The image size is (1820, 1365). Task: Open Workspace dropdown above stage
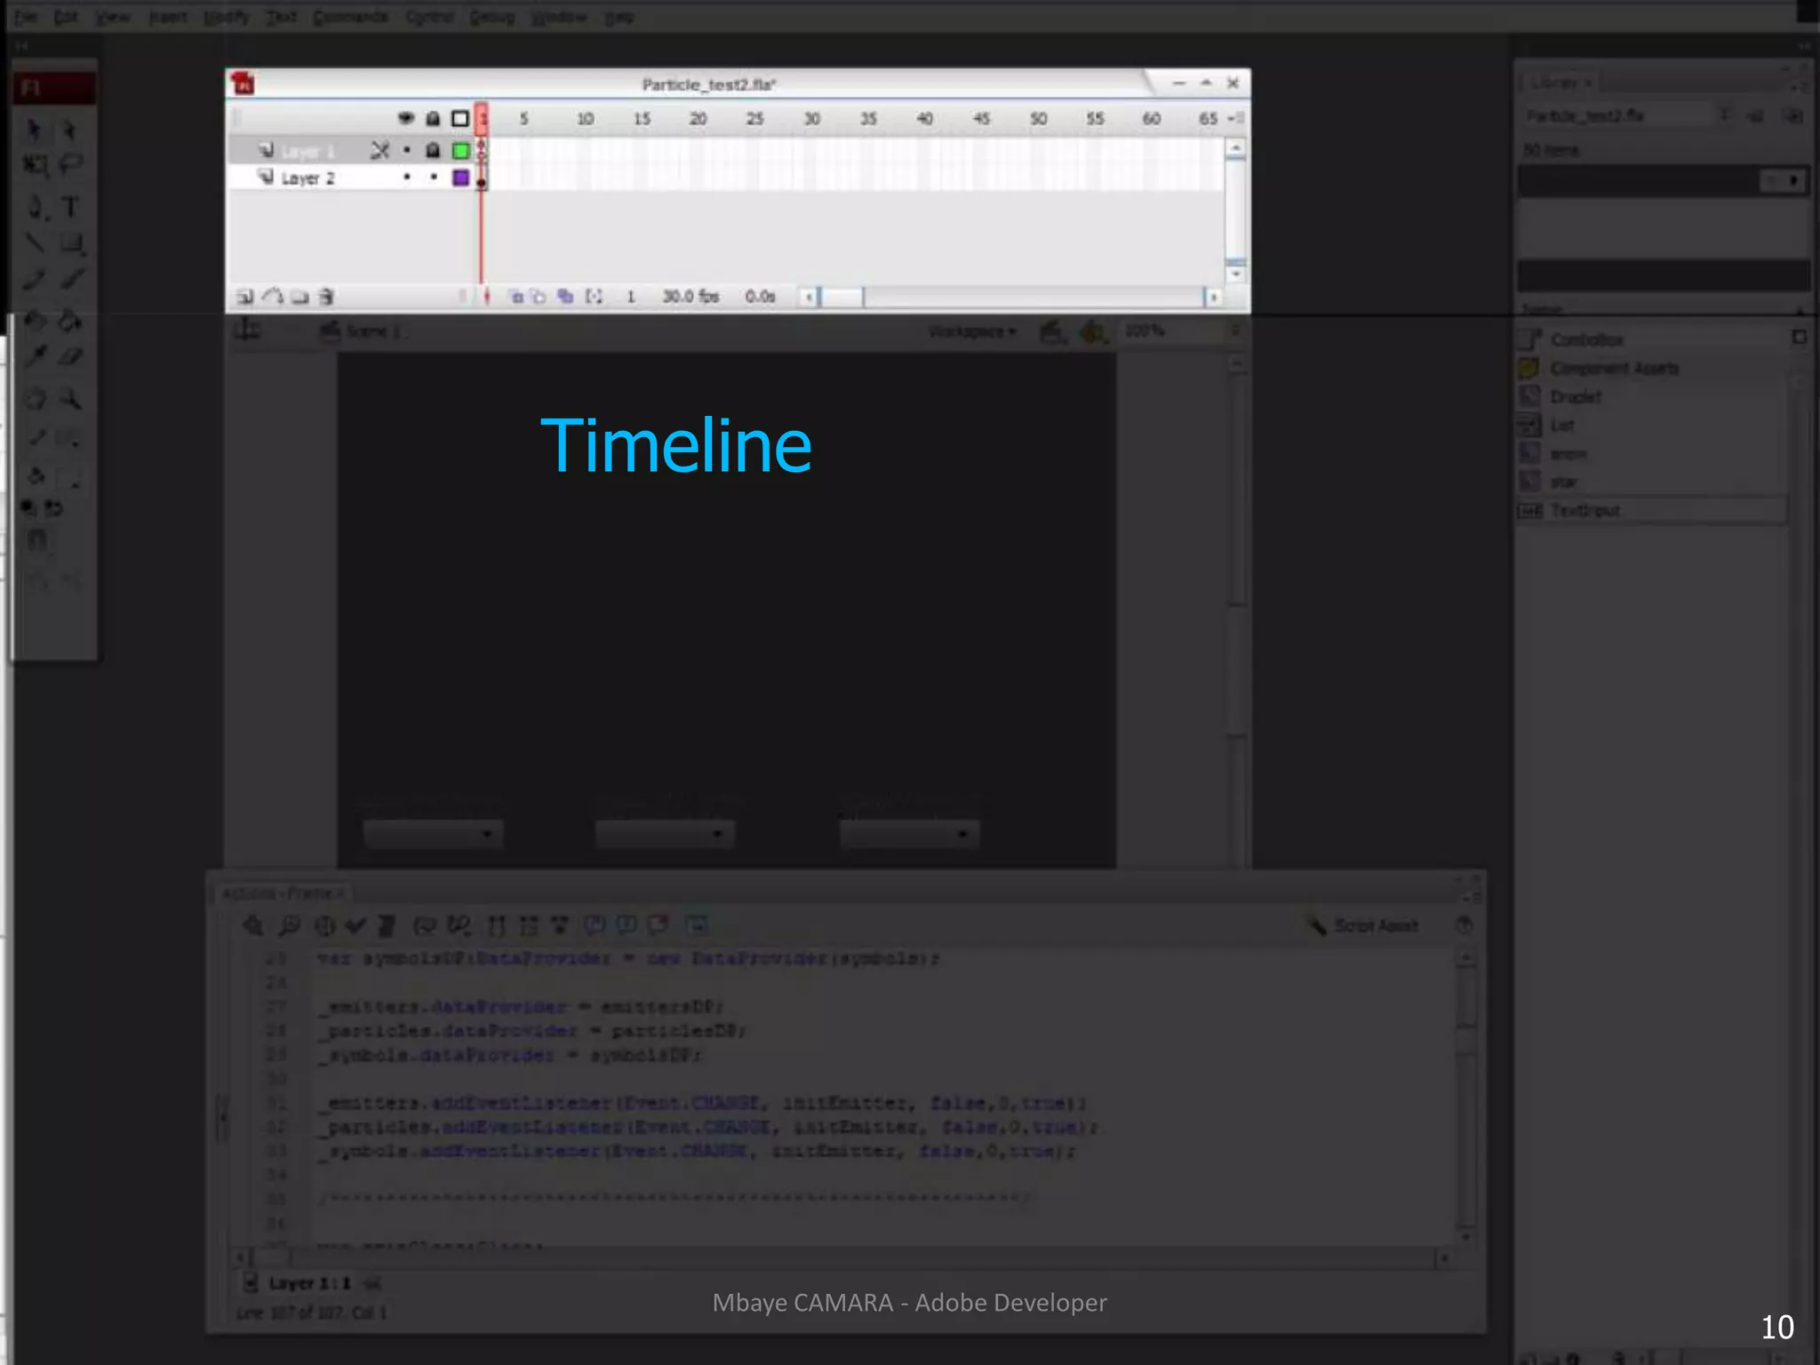click(972, 331)
